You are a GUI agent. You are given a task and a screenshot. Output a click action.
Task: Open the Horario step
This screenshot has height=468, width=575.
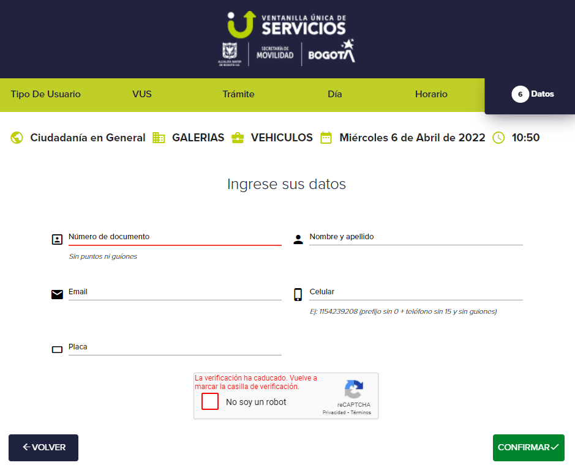[431, 94]
